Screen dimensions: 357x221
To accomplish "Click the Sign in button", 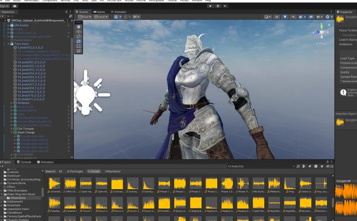I will coord(5,6).
